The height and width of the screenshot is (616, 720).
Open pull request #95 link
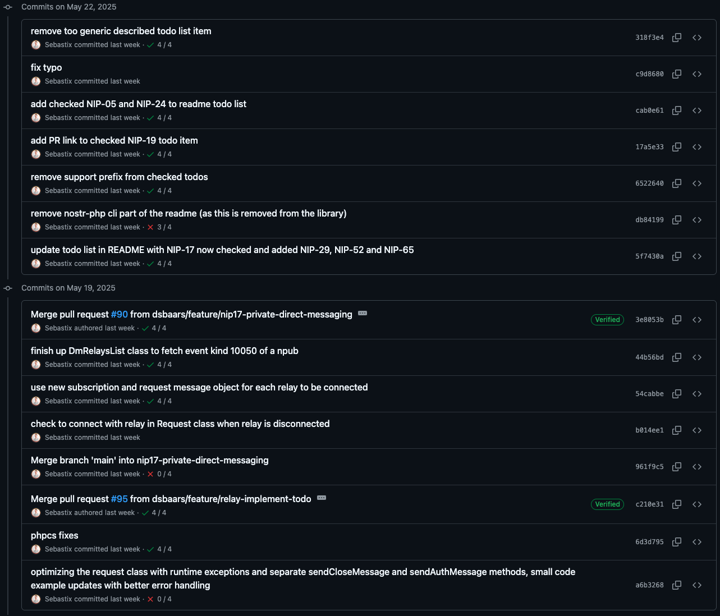[x=120, y=499]
